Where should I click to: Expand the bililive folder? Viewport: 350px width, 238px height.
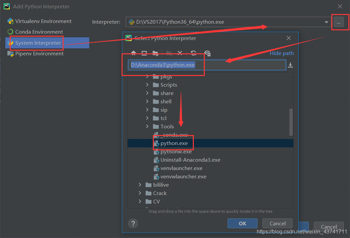[x=140, y=185]
